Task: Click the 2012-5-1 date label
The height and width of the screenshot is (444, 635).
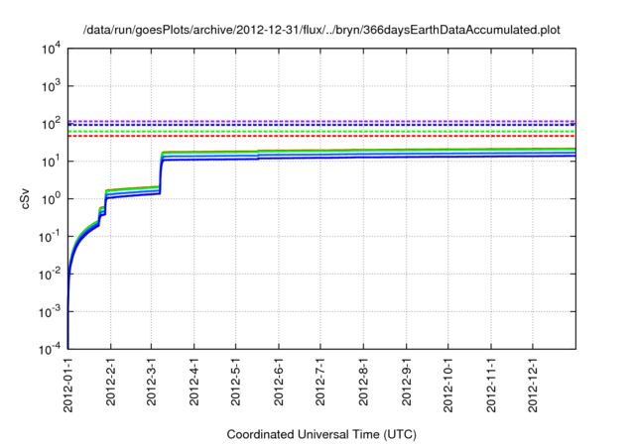Action: click(235, 382)
